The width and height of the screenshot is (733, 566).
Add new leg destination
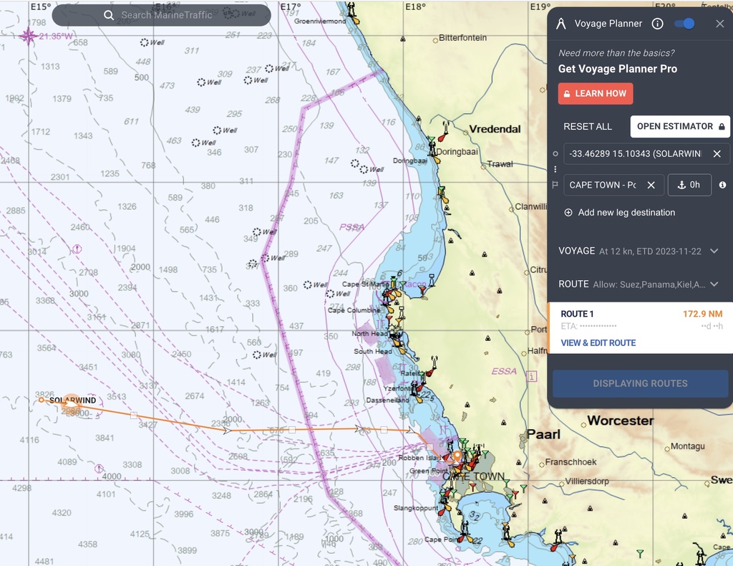[x=620, y=213]
